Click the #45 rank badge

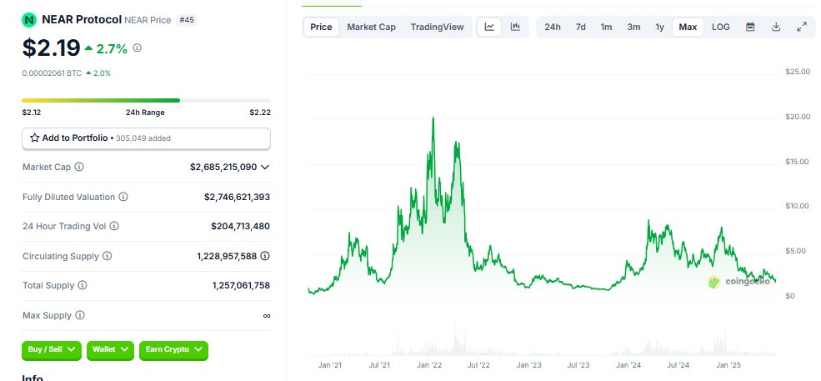pos(187,20)
